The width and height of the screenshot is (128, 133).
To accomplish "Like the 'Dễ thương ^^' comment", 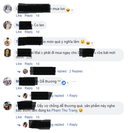I will 19,88.
